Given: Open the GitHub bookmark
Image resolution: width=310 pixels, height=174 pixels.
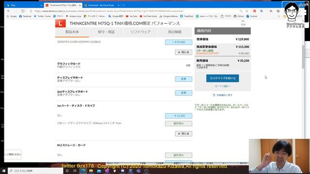Looking at the screenshot, I should pos(239,16).
